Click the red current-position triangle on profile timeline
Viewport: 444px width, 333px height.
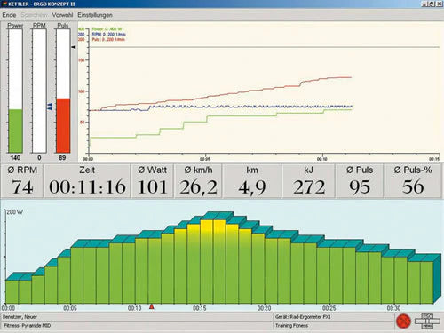point(152,306)
